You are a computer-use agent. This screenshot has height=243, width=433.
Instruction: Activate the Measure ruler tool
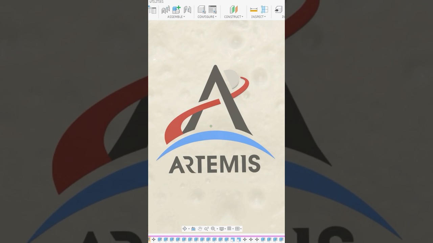click(x=254, y=10)
